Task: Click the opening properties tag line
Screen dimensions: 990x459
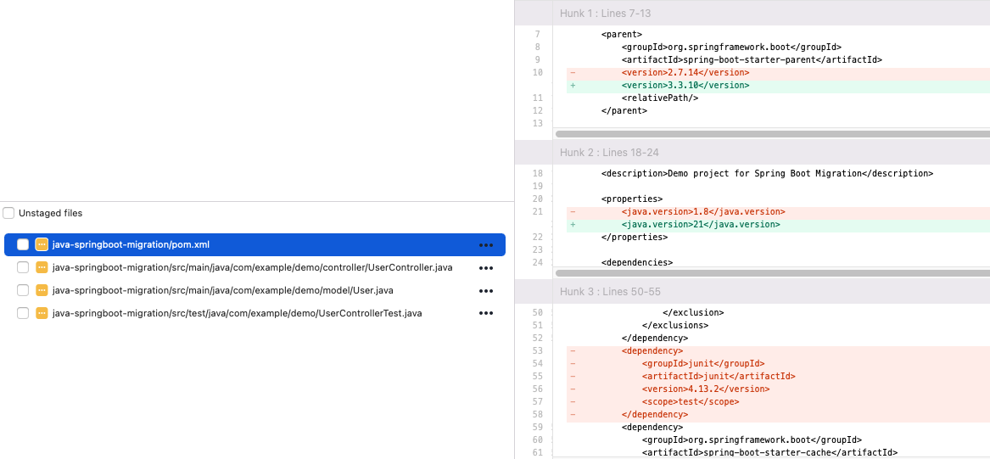Action: (632, 199)
